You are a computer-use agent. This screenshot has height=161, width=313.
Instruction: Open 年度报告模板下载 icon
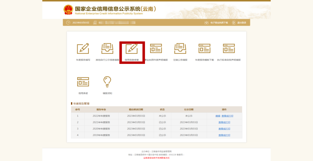[x=204, y=49]
